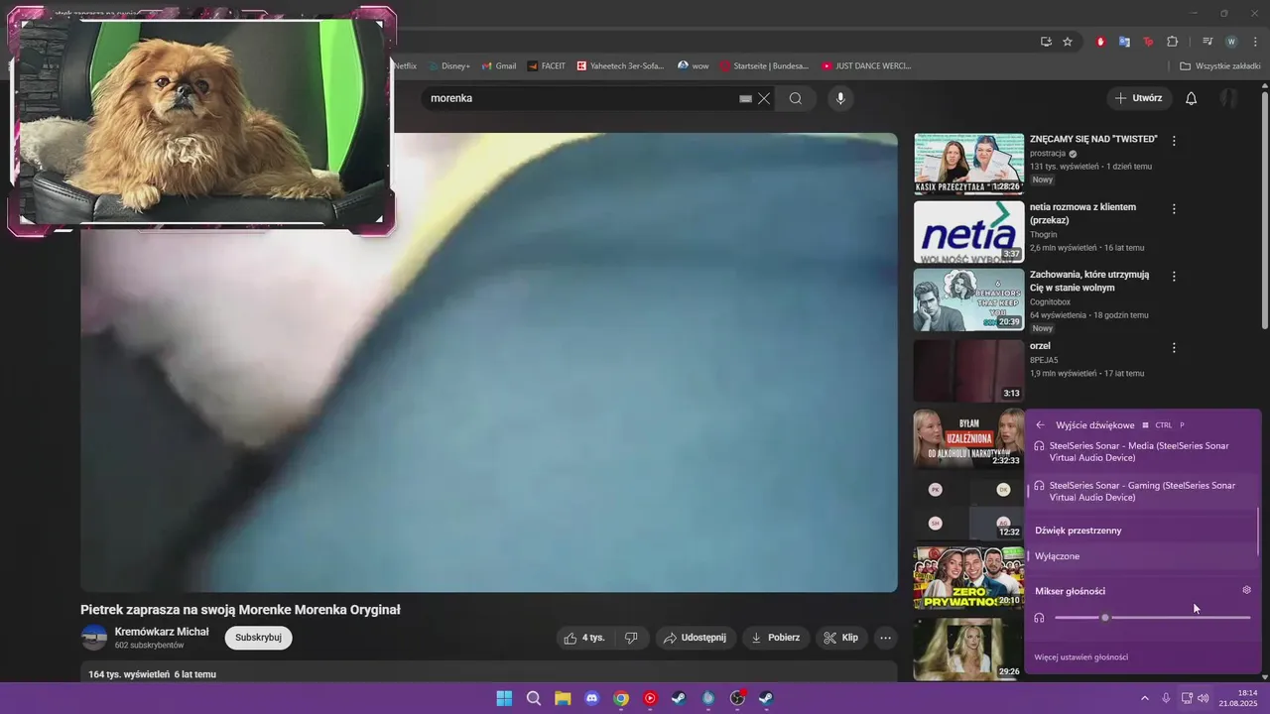The height and width of the screenshot is (714, 1270).
Task: Open the clock showing 18:14
Action: (1238, 698)
